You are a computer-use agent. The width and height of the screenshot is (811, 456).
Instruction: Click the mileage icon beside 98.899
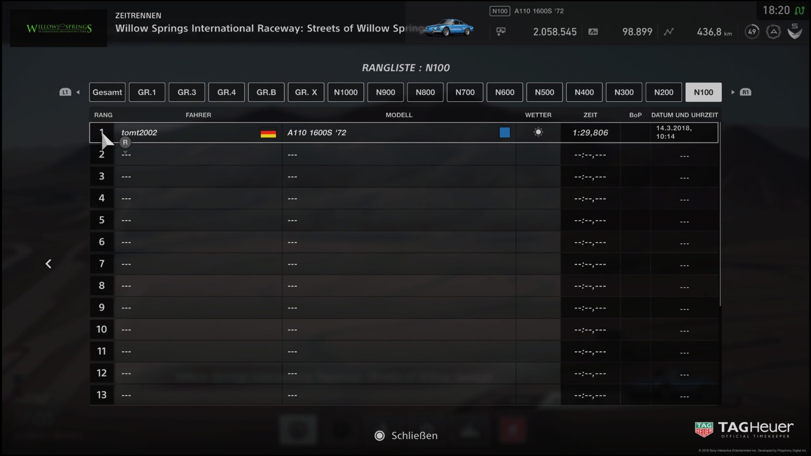pyautogui.click(x=593, y=31)
